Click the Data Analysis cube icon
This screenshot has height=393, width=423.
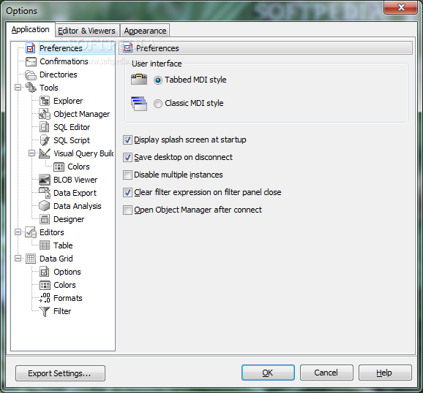click(44, 206)
